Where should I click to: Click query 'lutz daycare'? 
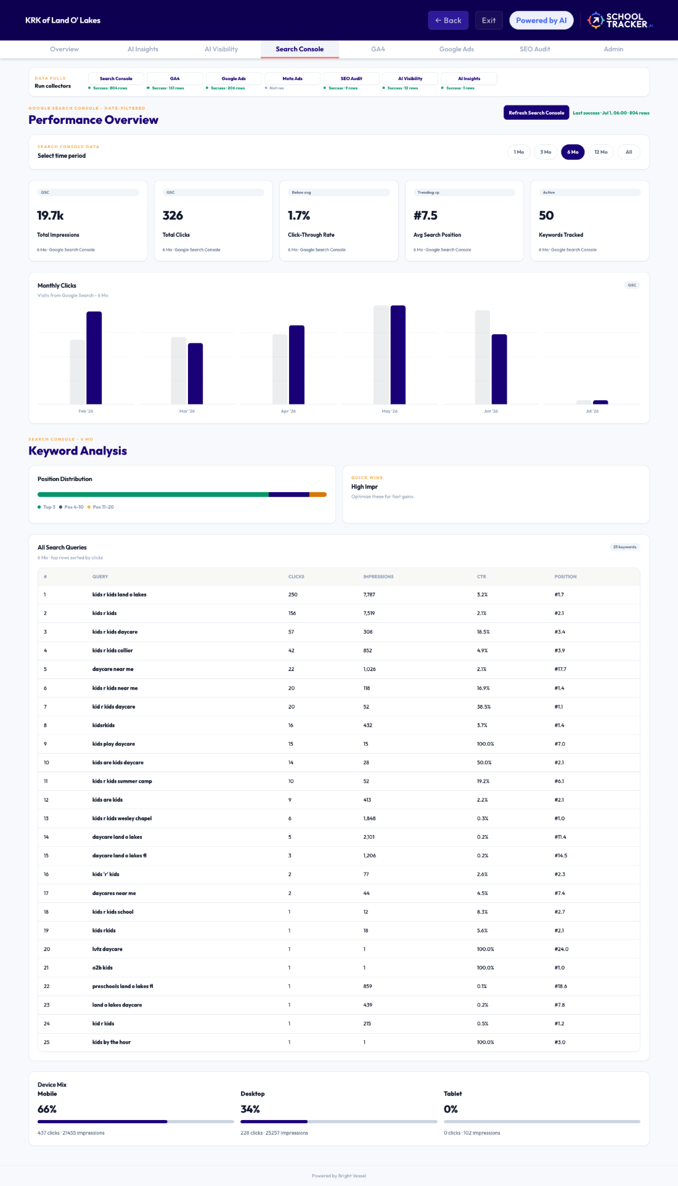[x=107, y=949]
